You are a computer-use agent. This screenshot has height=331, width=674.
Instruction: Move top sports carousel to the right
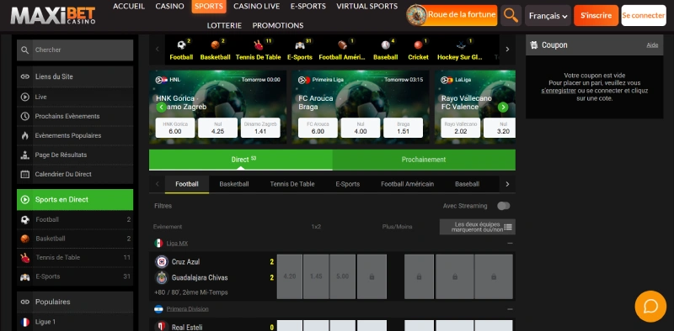point(507,50)
